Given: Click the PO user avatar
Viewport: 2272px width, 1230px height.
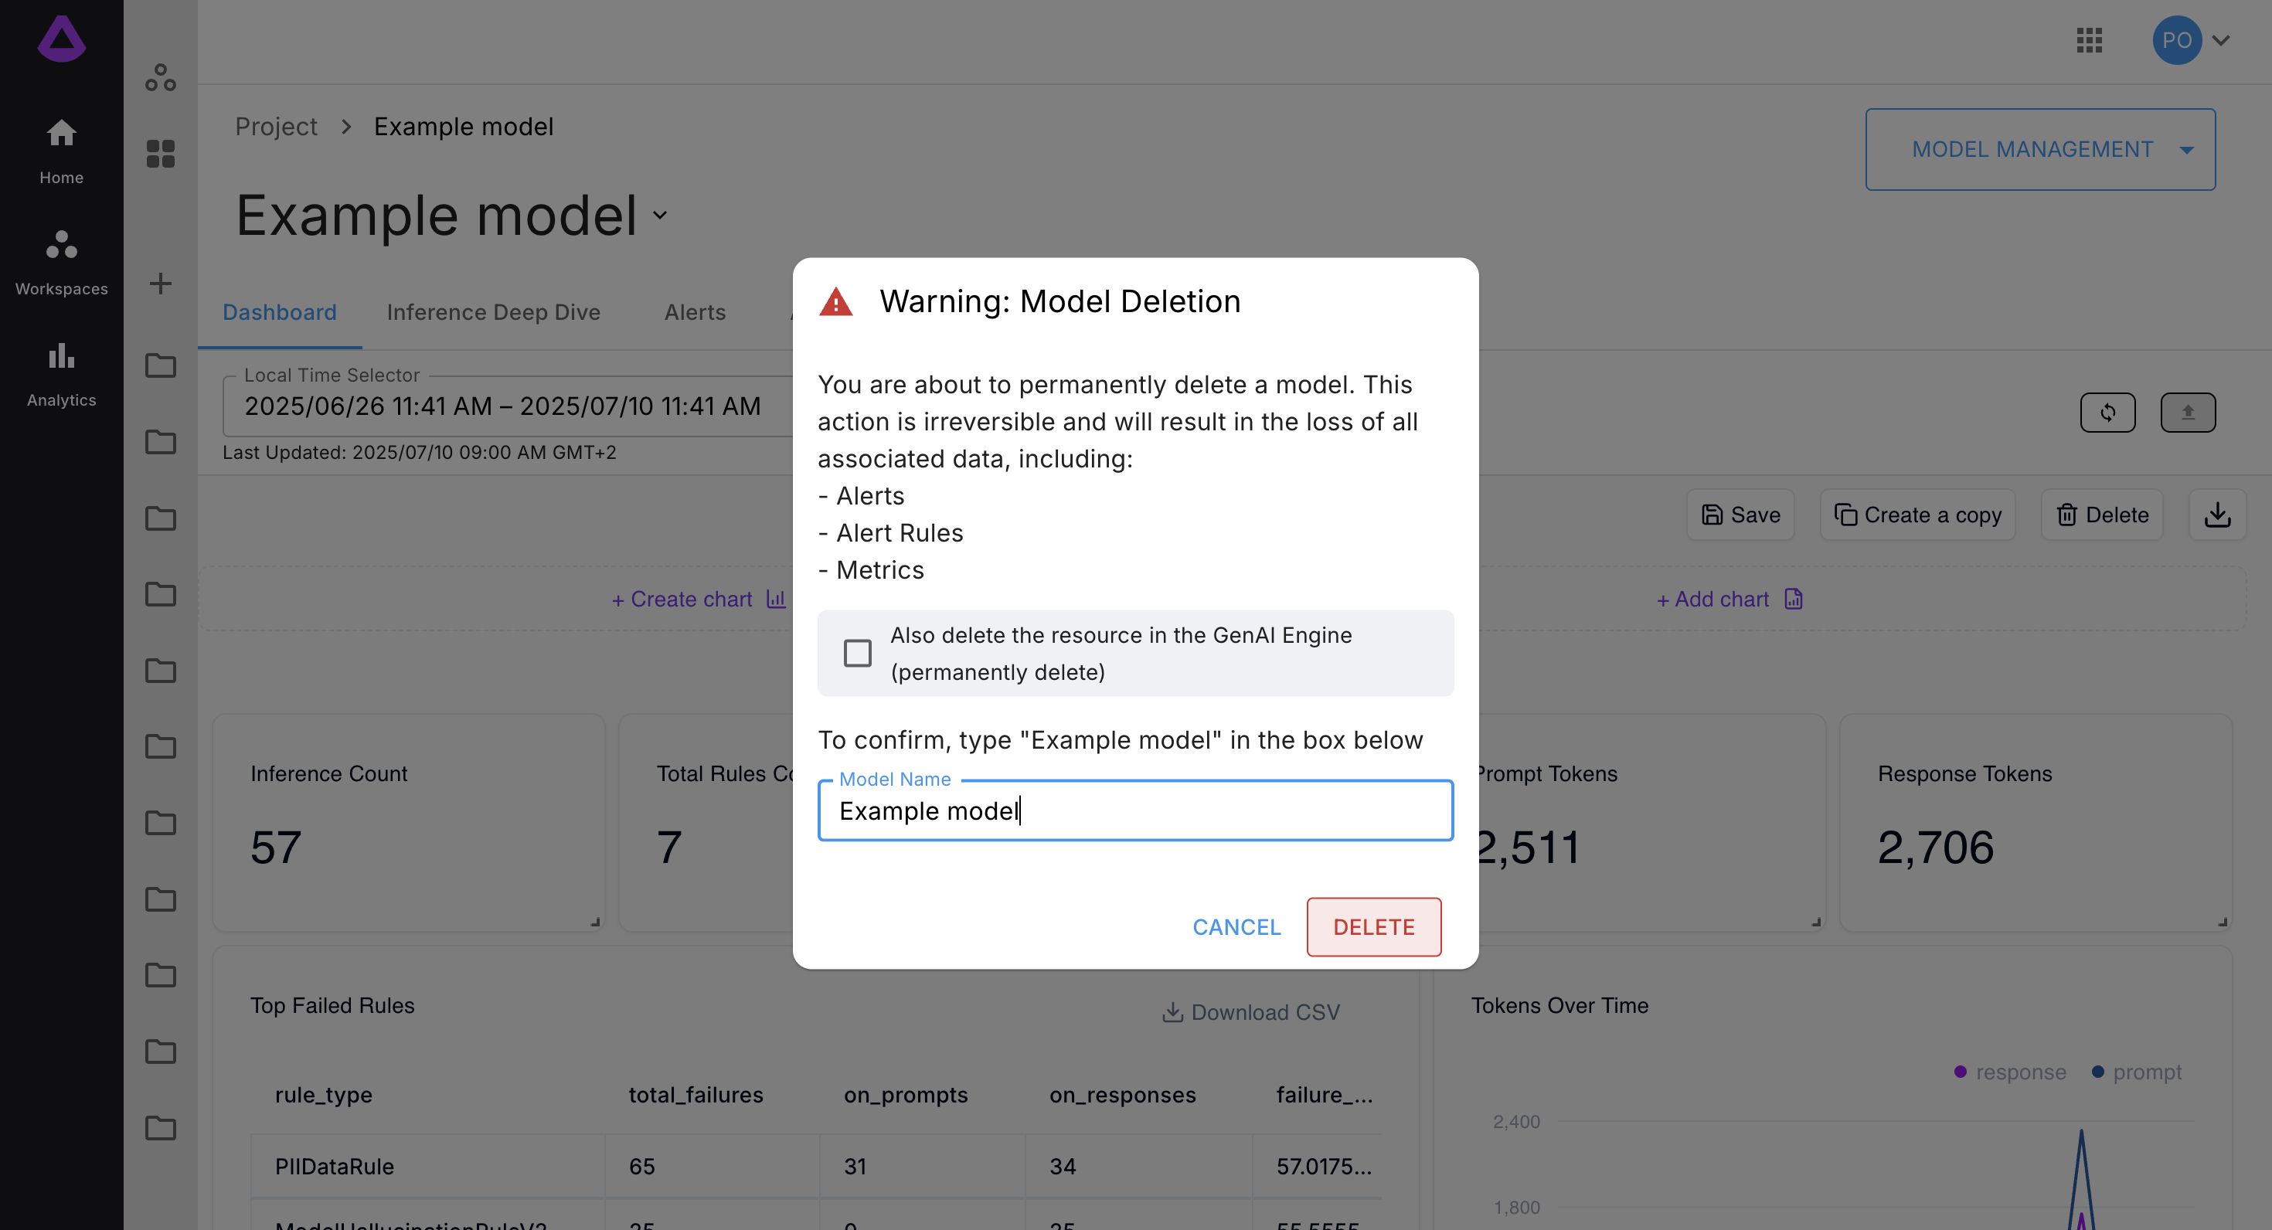Looking at the screenshot, I should [x=2176, y=39].
